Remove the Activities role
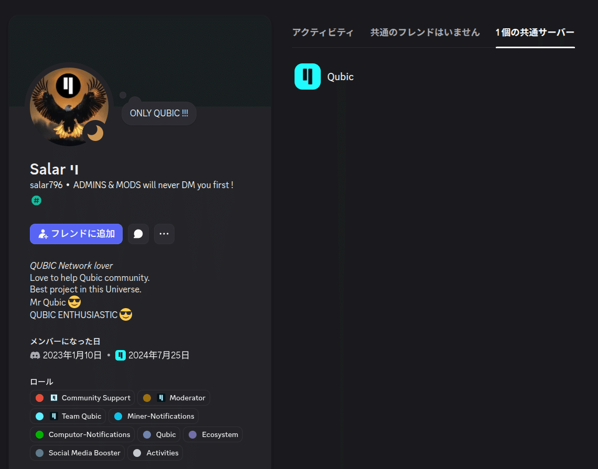Image resolution: width=598 pixels, height=469 pixels. 155,453
